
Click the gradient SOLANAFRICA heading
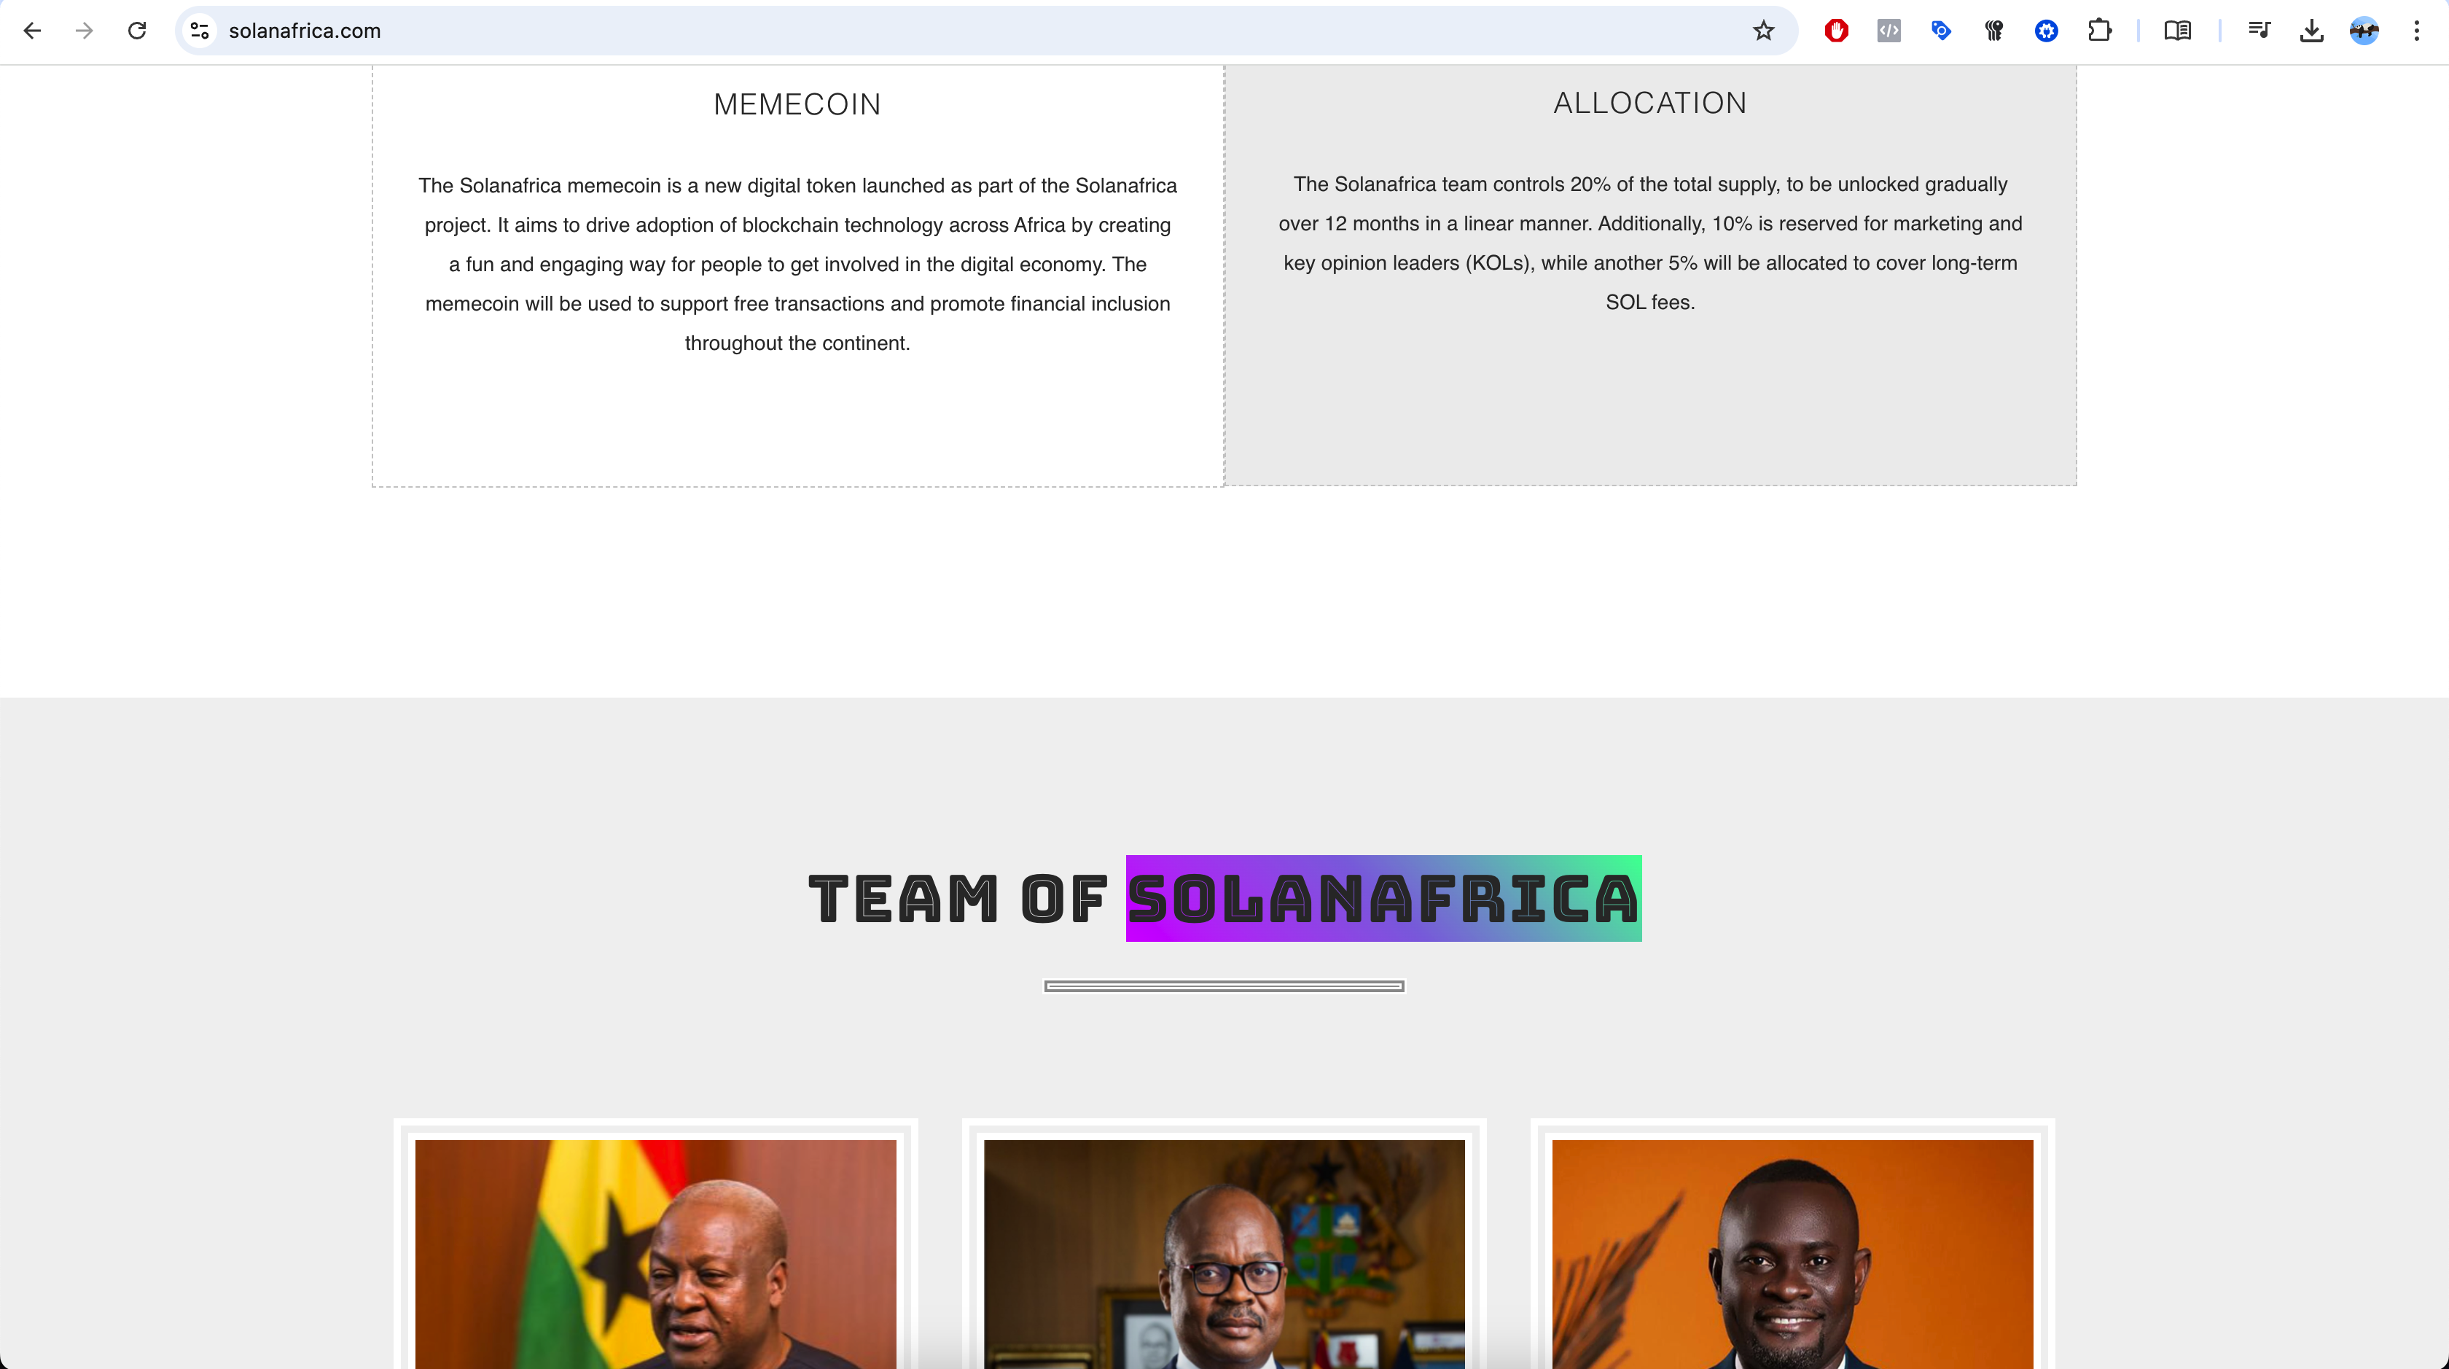point(1383,898)
